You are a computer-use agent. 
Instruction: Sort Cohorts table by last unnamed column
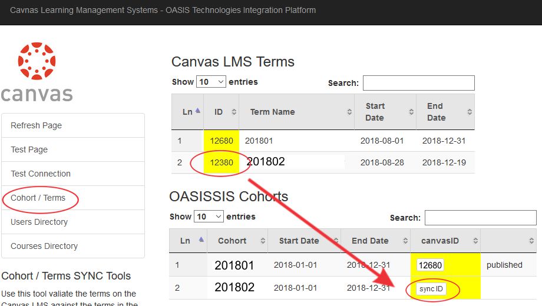click(508, 241)
